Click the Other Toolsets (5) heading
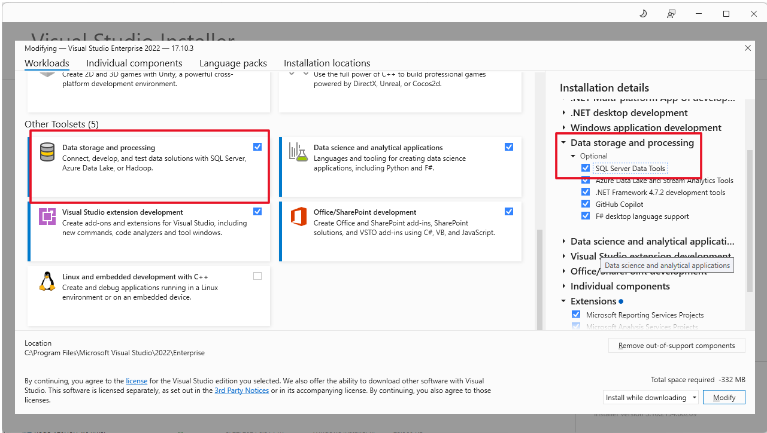The width and height of the screenshot is (767, 433). [x=62, y=124]
